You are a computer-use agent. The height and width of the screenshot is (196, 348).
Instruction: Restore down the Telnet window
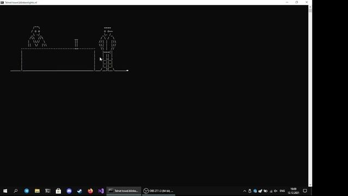click(297, 2)
